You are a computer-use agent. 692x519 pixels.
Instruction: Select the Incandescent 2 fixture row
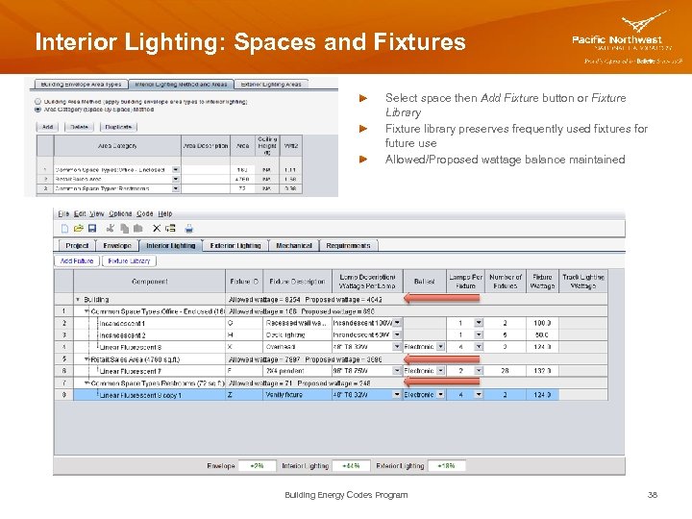[x=331, y=335]
